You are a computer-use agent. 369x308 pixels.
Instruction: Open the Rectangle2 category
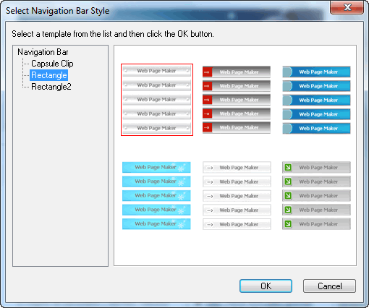click(x=51, y=87)
